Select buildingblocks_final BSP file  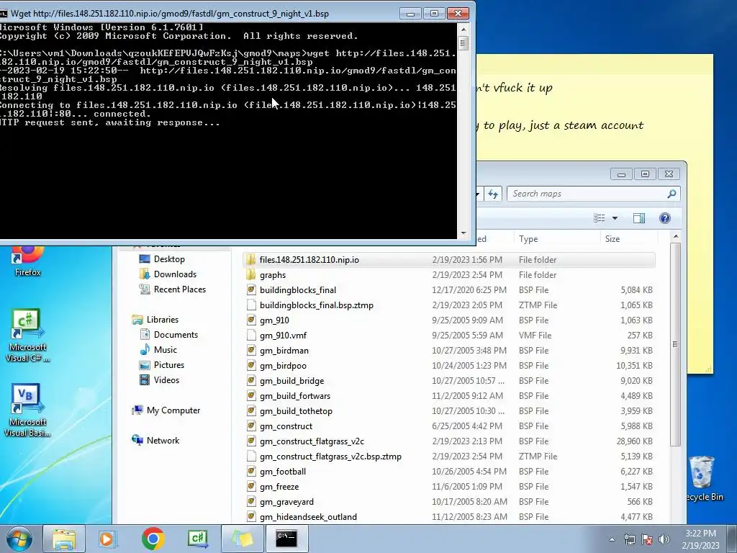pyautogui.click(x=449, y=289)
